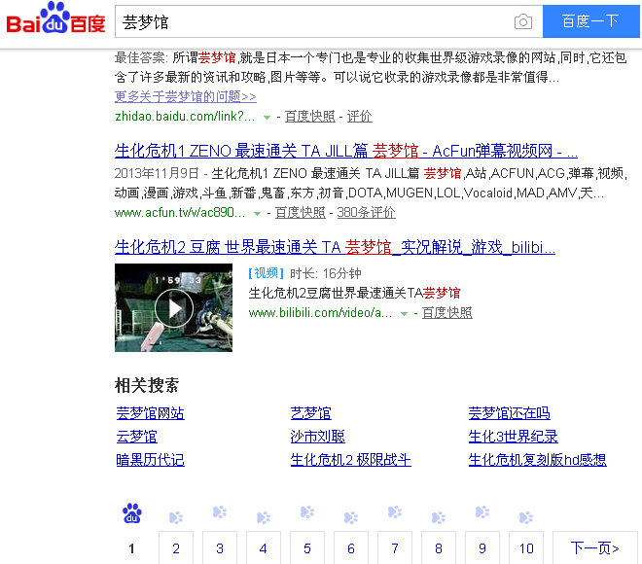The width and height of the screenshot is (642, 564).
Task: Play the bilibili video thumbnail
Action: point(173,308)
